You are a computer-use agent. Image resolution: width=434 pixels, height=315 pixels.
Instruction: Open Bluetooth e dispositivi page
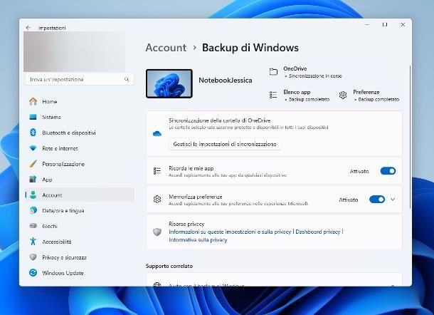pos(80,133)
